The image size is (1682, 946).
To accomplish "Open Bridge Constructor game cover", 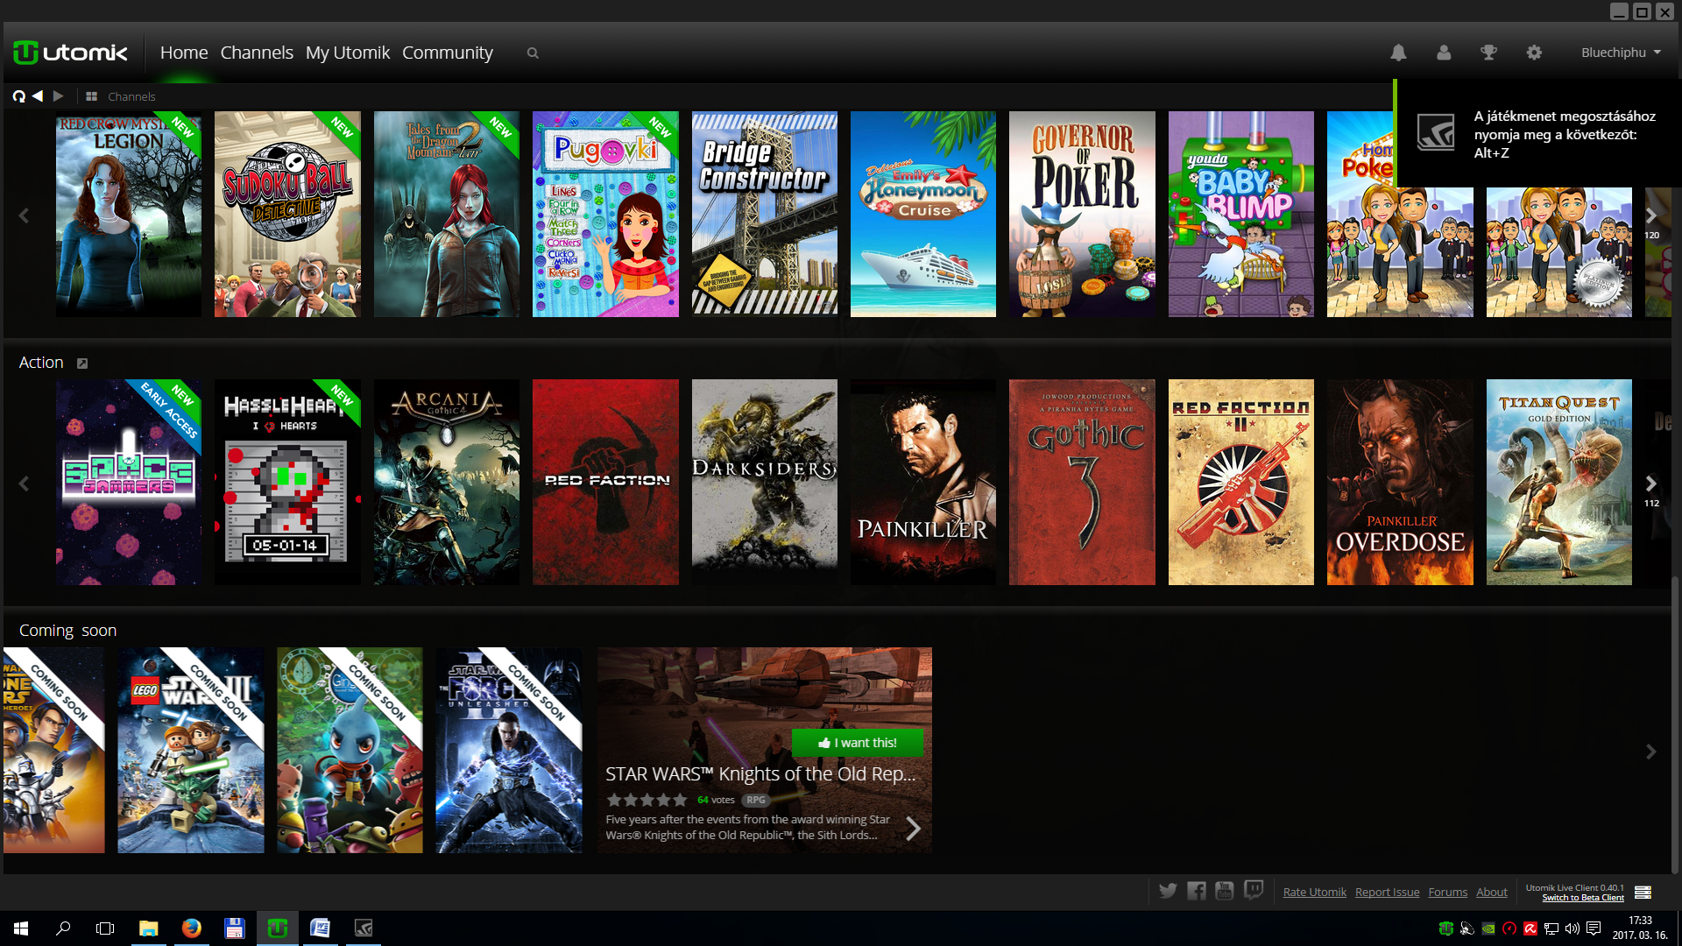I will pyautogui.click(x=764, y=214).
